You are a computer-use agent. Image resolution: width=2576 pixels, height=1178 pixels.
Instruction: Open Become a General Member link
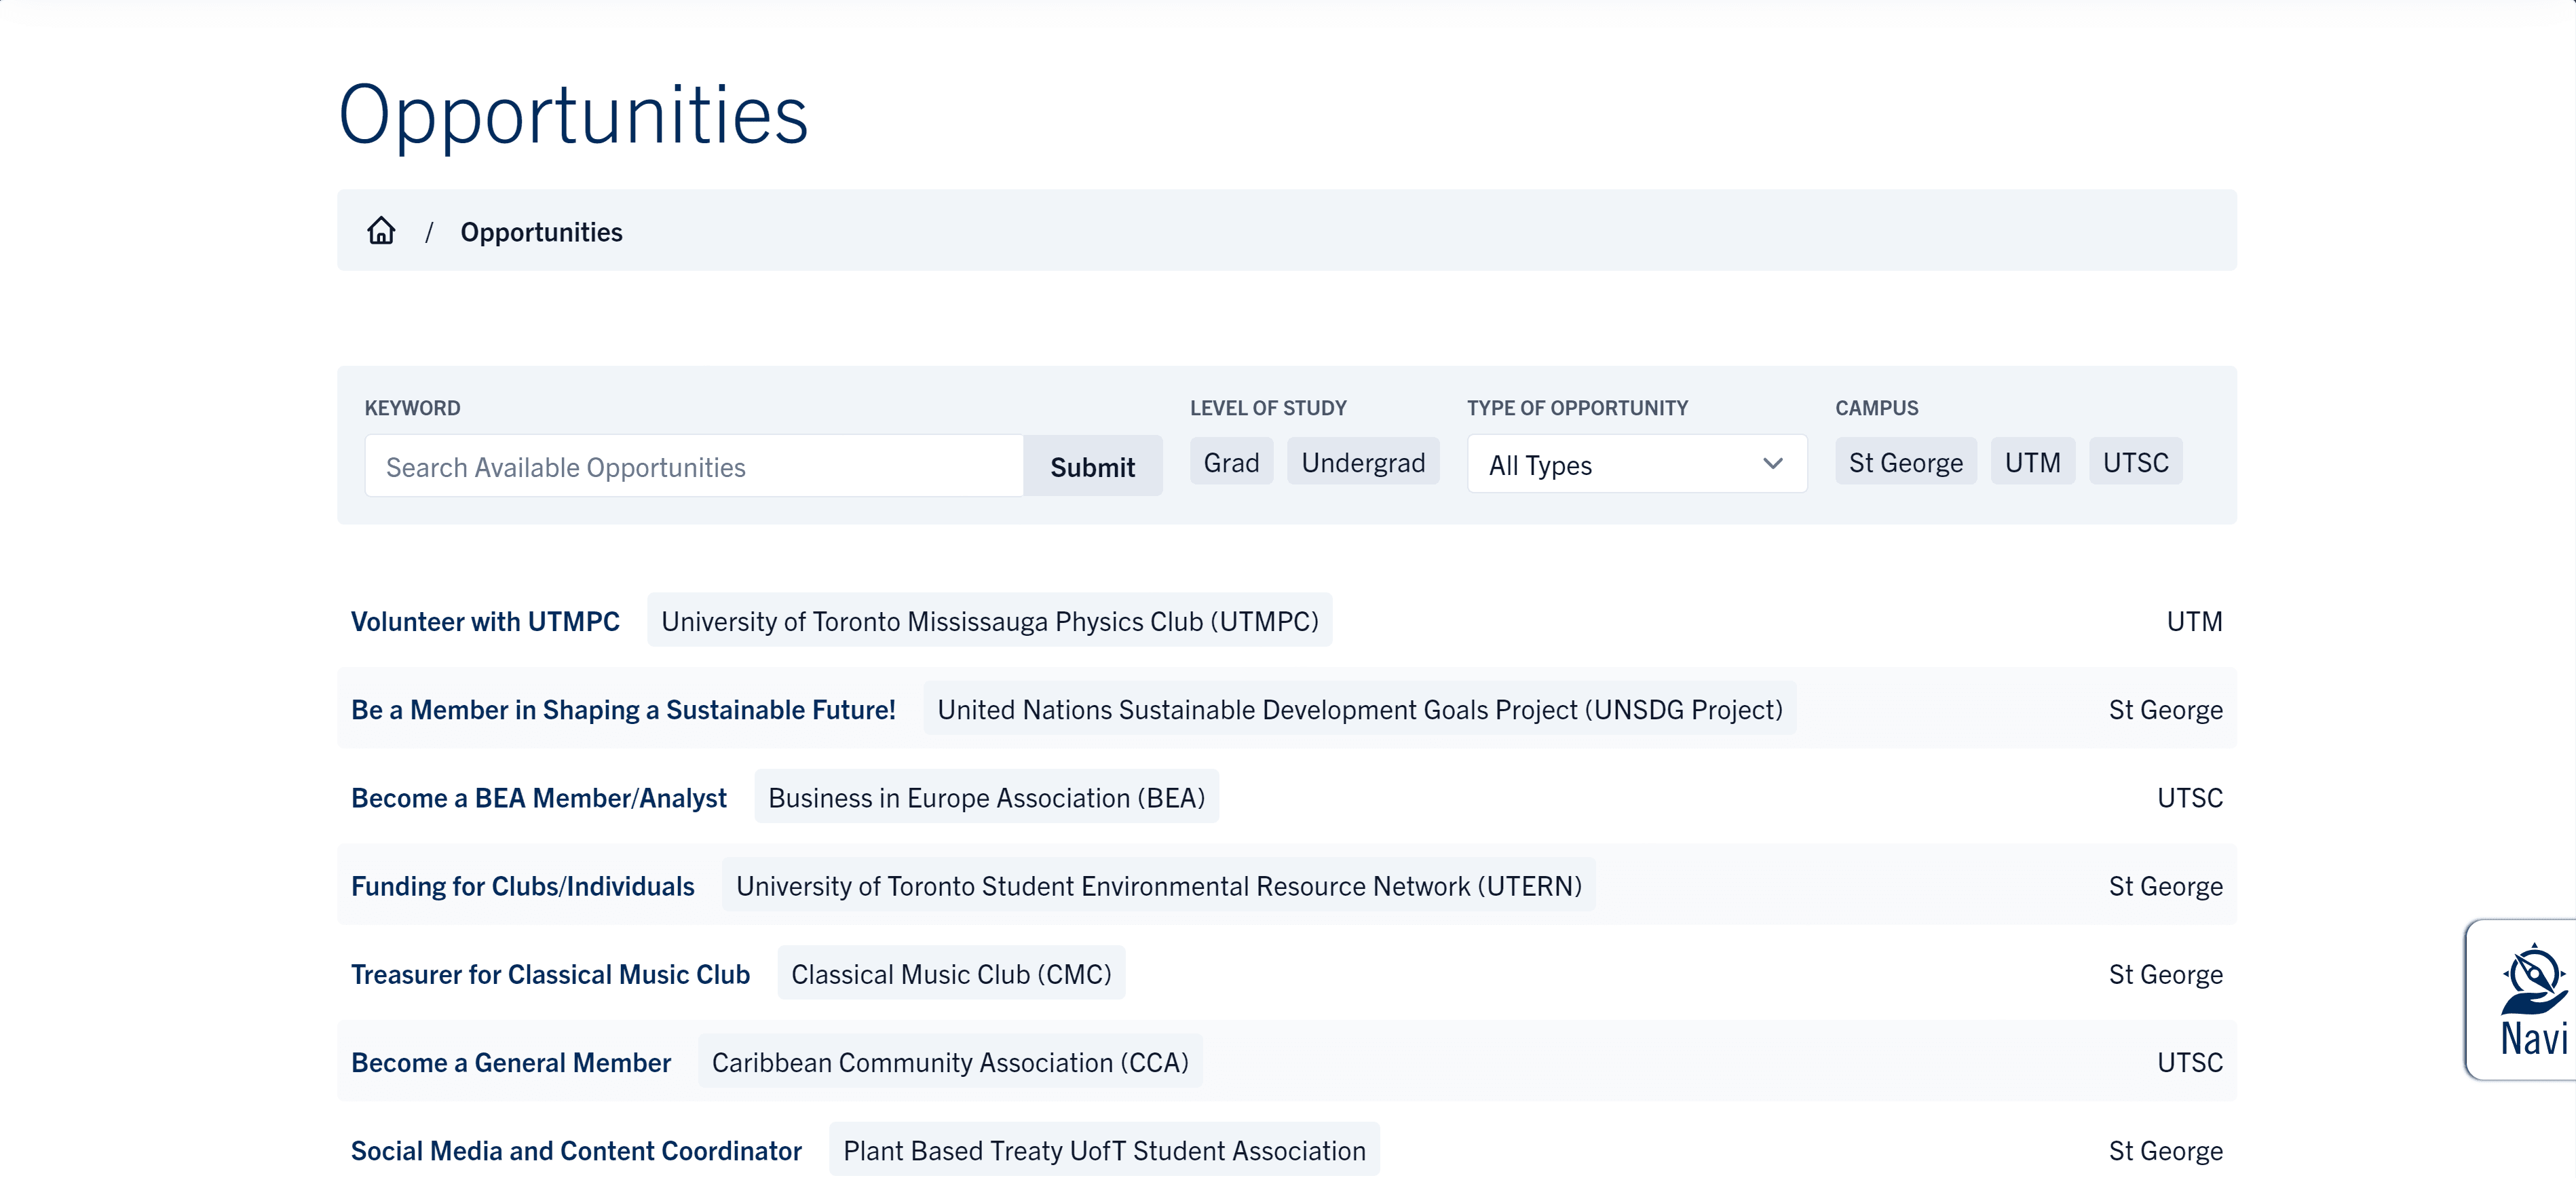point(510,1061)
